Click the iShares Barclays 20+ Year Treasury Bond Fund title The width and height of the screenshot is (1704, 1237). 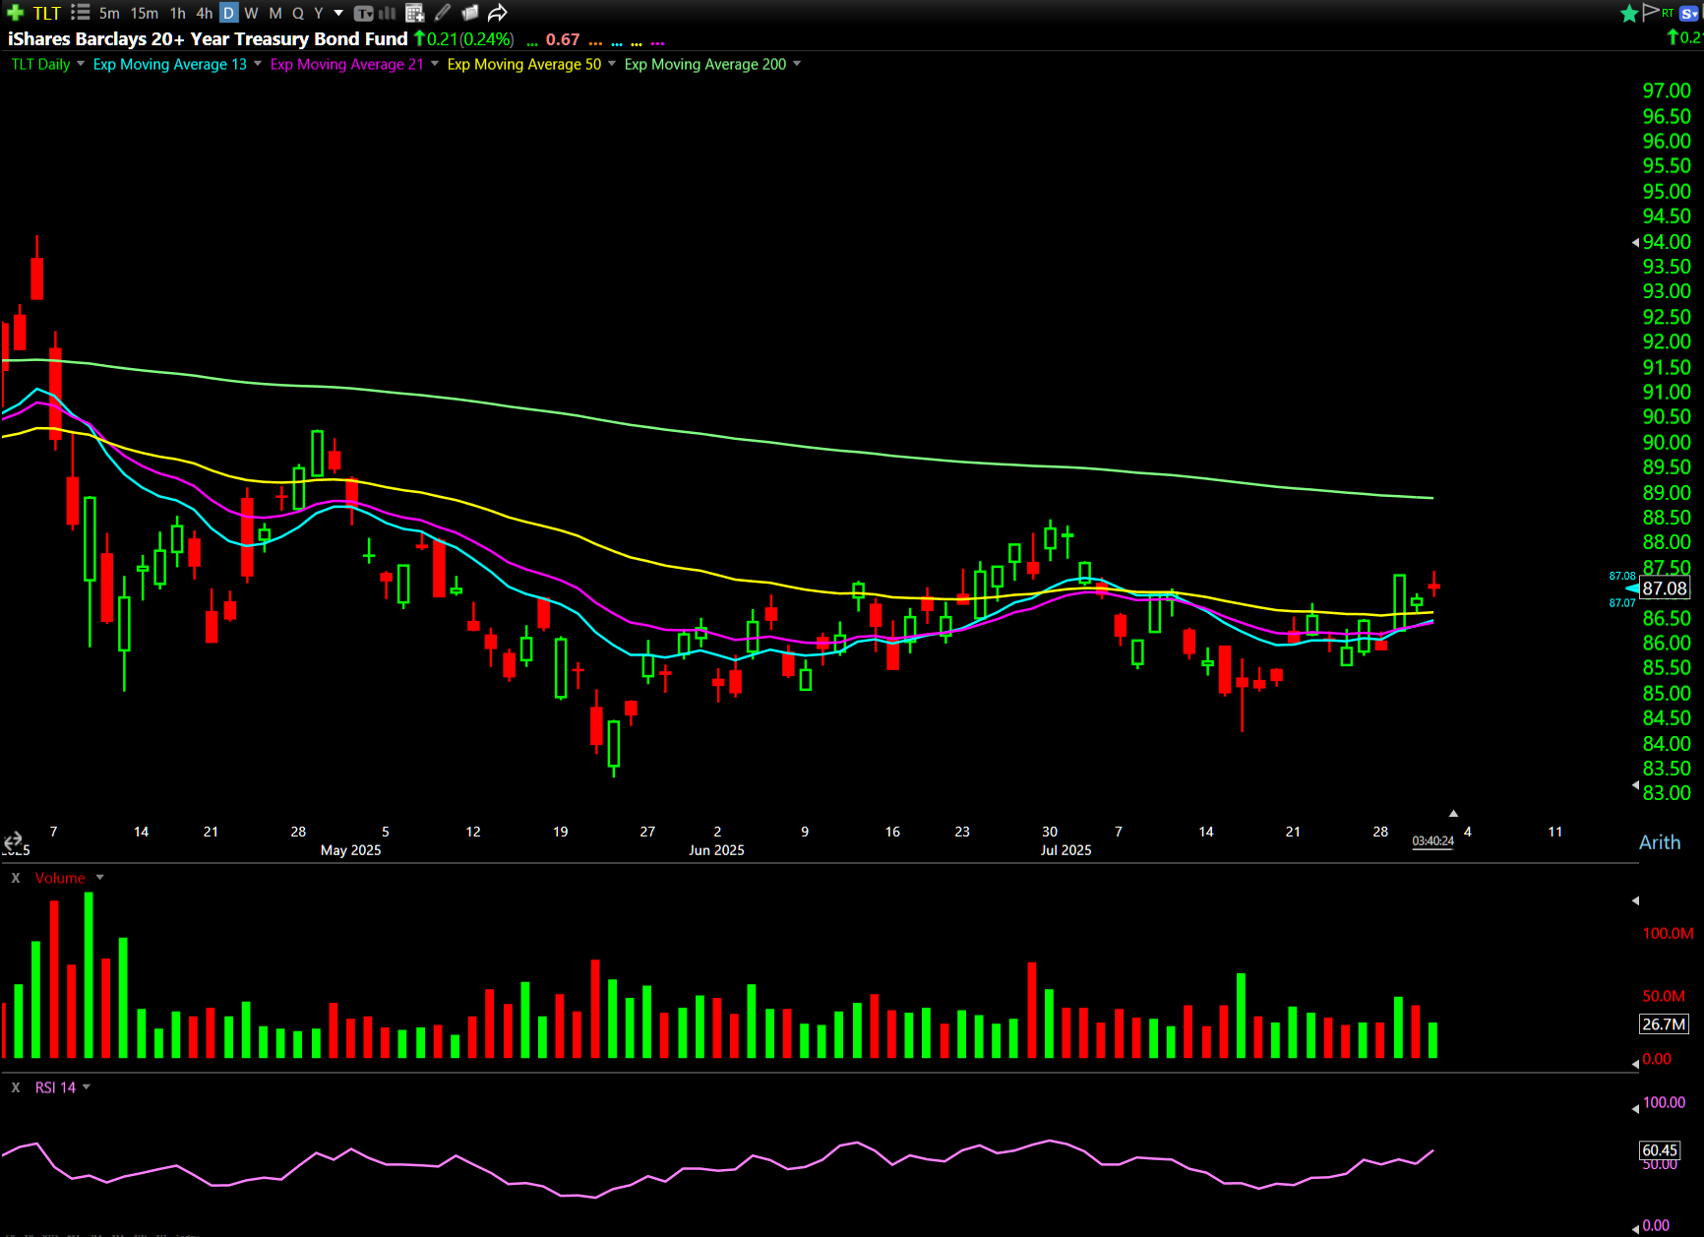pos(208,39)
